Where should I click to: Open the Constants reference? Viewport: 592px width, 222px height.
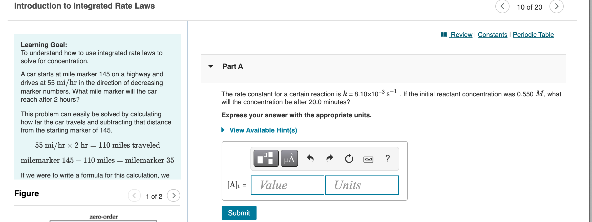coord(492,35)
